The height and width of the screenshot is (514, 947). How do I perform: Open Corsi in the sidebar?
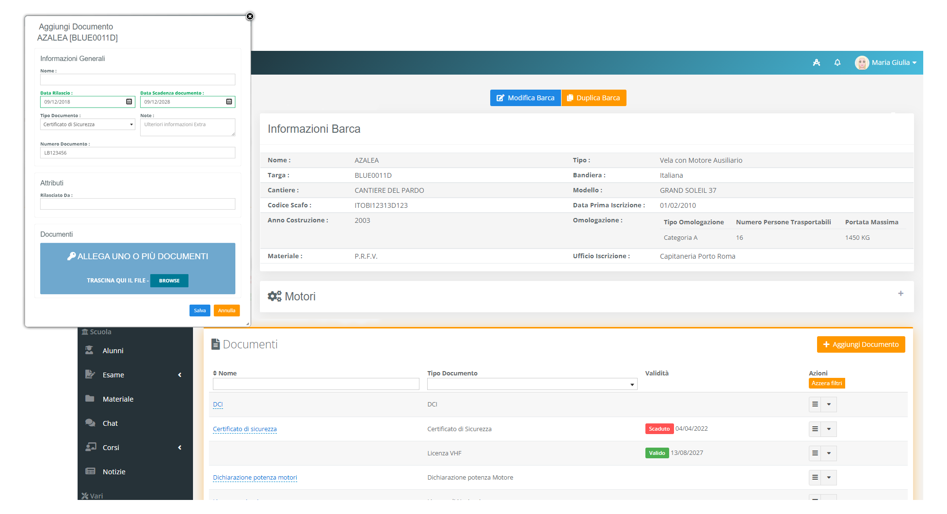[111, 448]
